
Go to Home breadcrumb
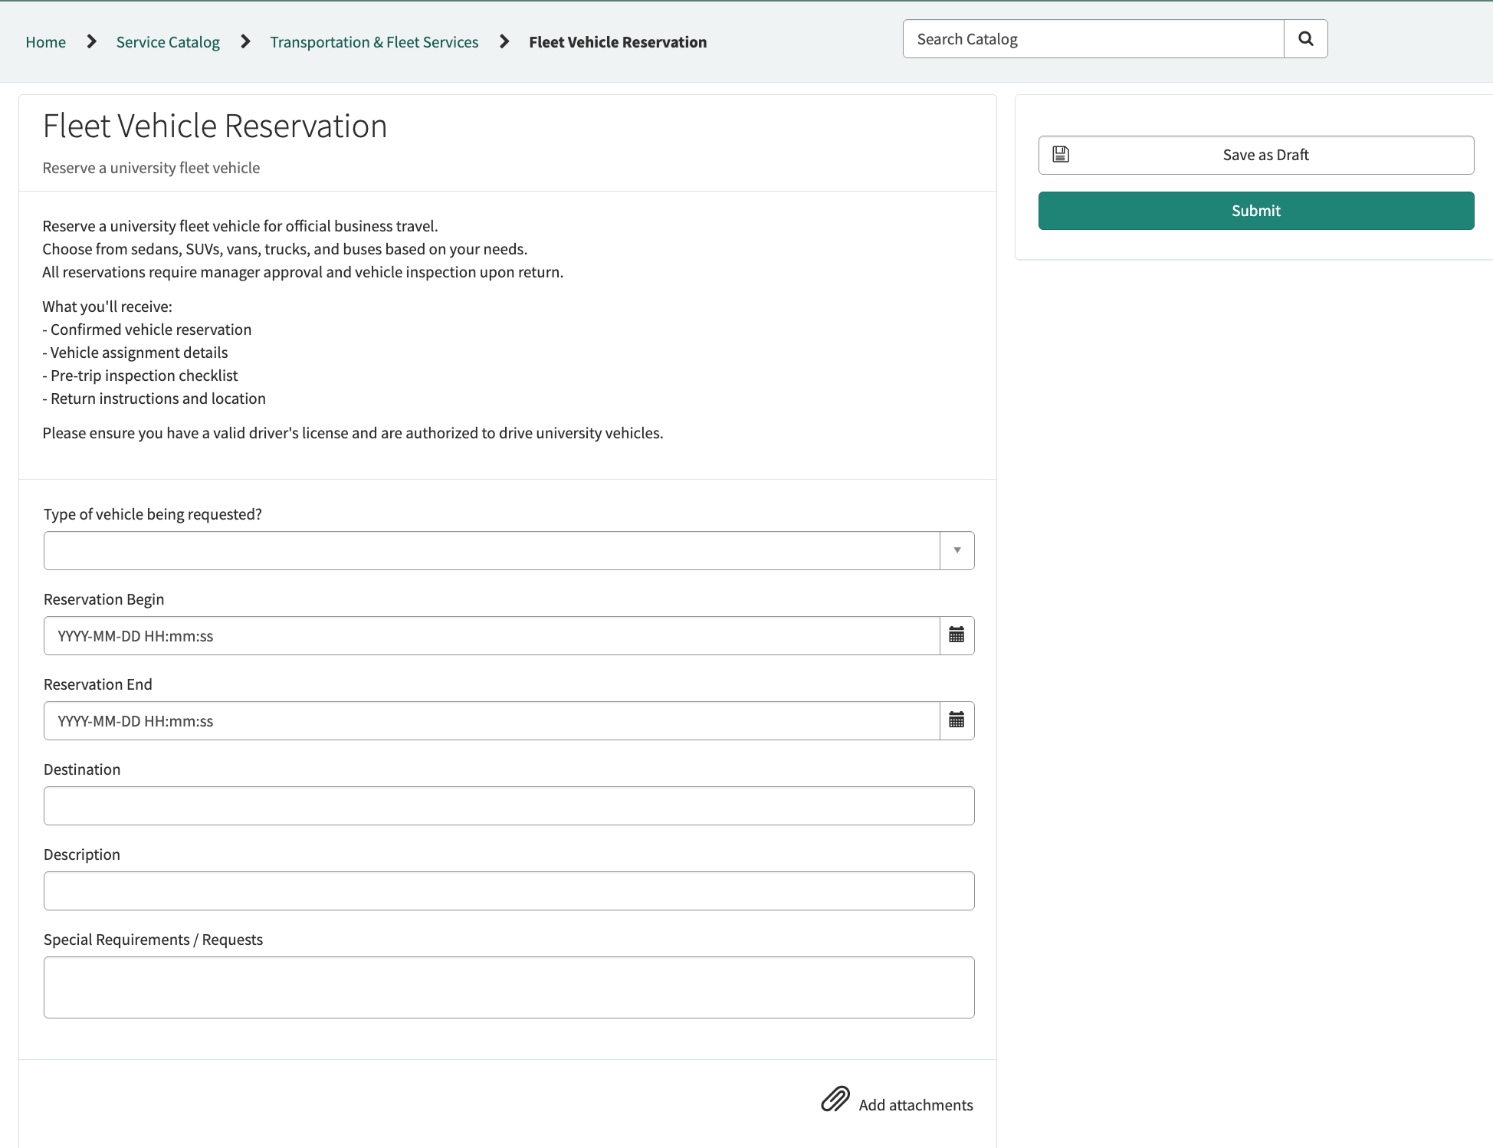coord(46,42)
